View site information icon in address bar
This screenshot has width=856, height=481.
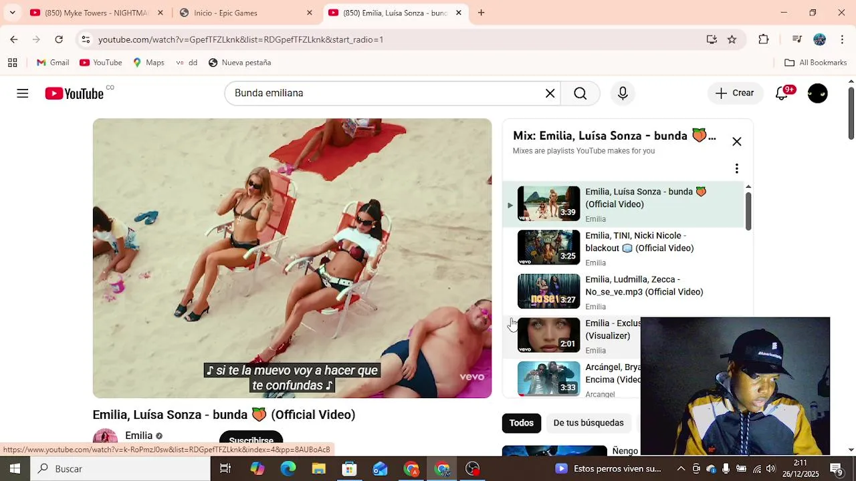(x=86, y=39)
